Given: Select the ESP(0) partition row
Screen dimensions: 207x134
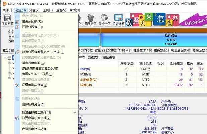Looking at the screenshot, I should pos(143,69).
